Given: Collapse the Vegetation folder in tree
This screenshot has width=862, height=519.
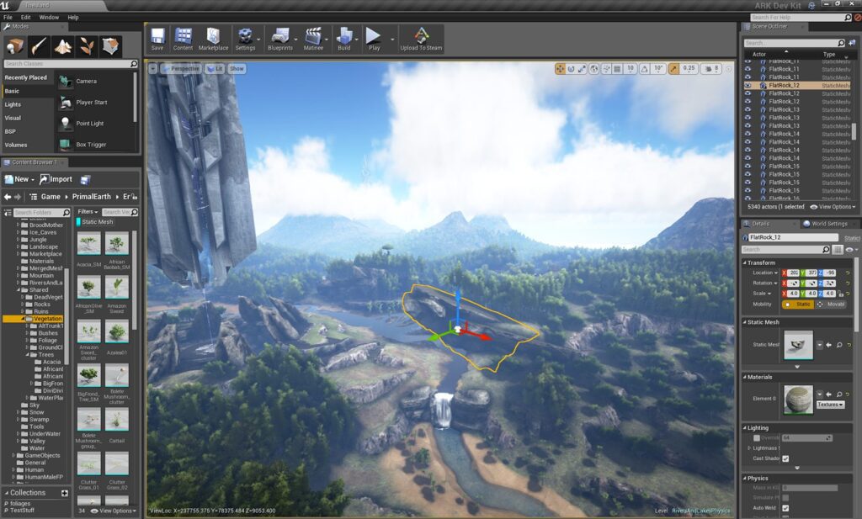Looking at the screenshot, I should tap(23, 319).
